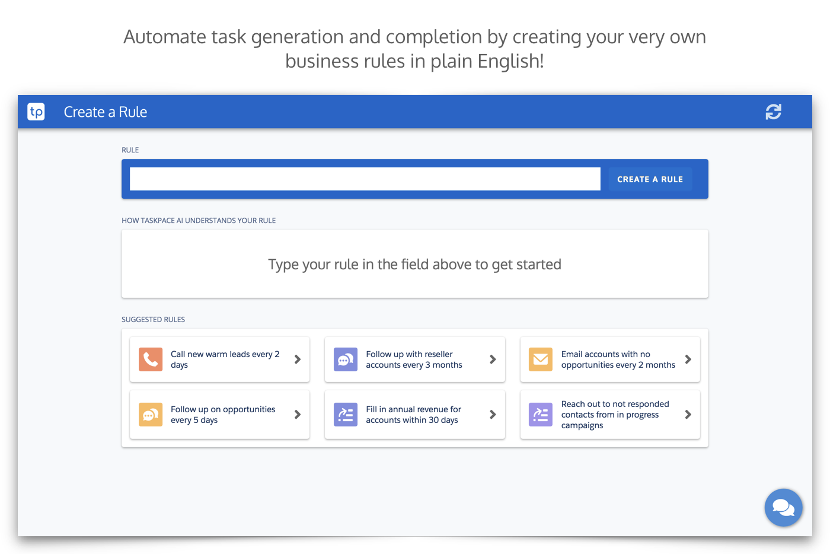Focus the Rule text input field
830x554 pixels.
(365, 179)
